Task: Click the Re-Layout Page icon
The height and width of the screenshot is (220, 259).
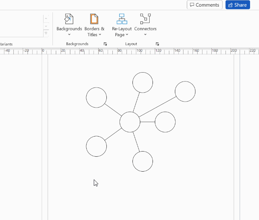Action: [122, 19]
